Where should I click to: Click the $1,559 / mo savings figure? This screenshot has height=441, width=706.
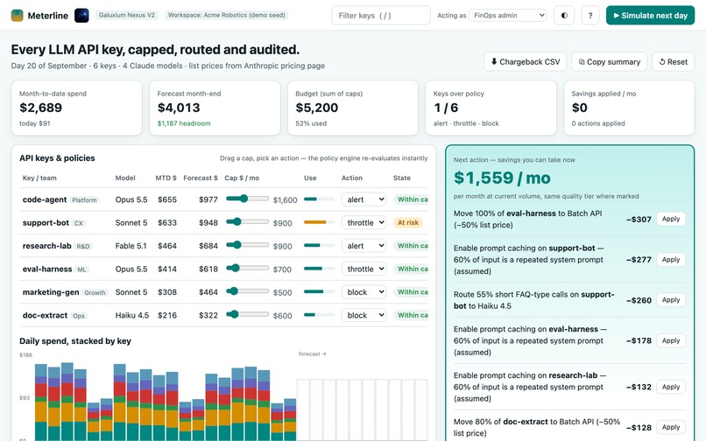click(502, 178)
